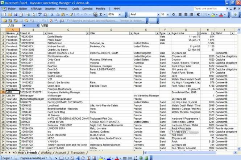Image resolution: width=241 pixels, height=160 pixels.
Task: Expand the Name Box dropdown arrow
Action: tap(24, 26)
